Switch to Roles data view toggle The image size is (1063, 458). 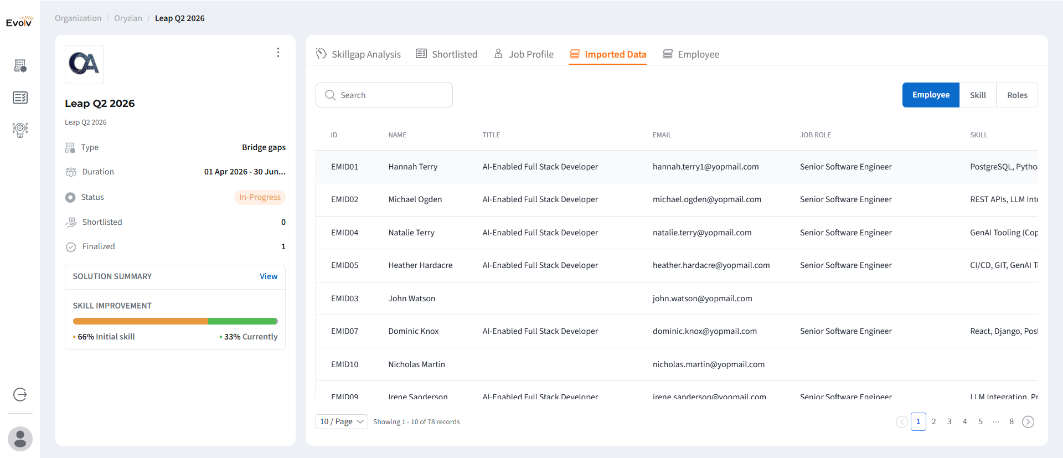[x=1017, y=95]
